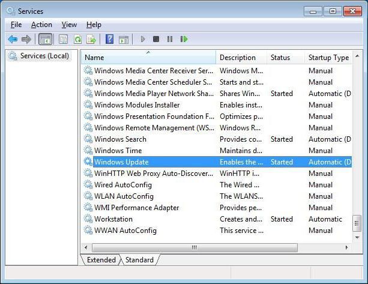This screenshot has height=284, width=368.
Task: Click gear icon beside Windows Time
Action: [88, 150]
